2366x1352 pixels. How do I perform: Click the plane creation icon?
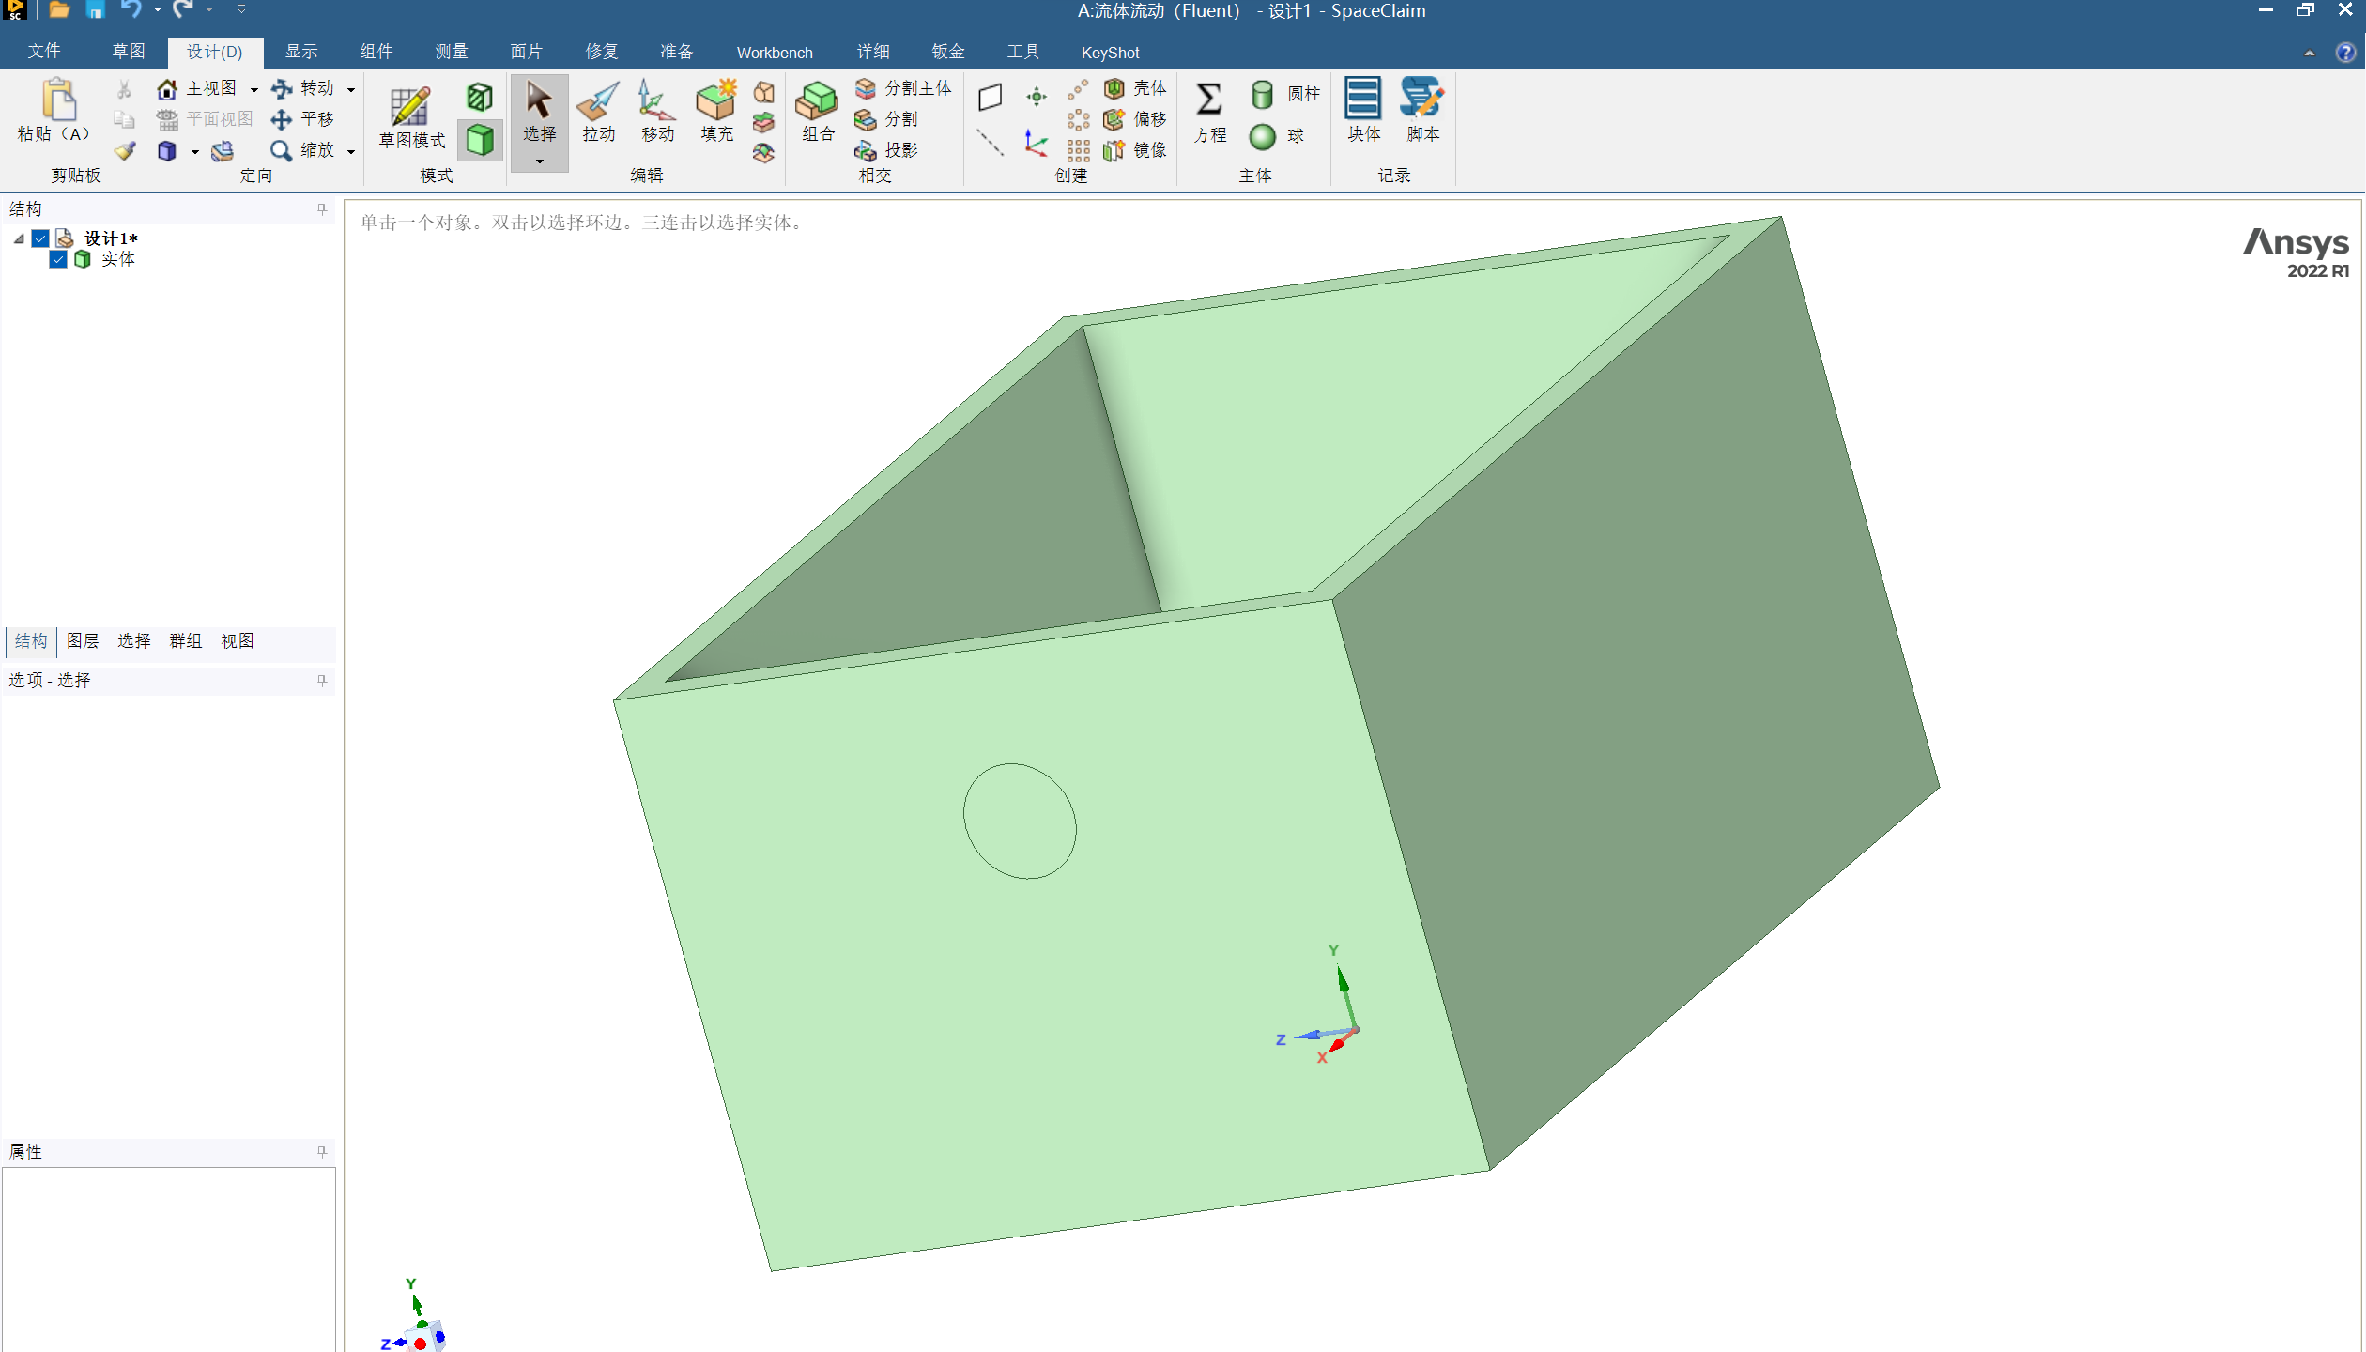pos(990,97)
